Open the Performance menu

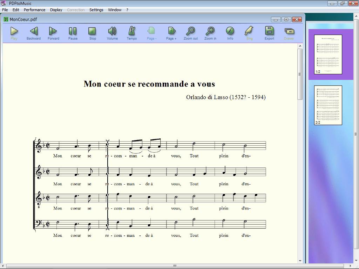(34, 10)
